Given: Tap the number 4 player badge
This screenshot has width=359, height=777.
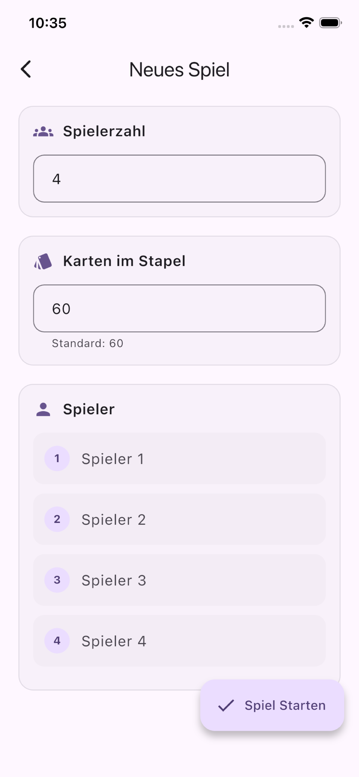Looking at the screenshot, I should [57, 641].
